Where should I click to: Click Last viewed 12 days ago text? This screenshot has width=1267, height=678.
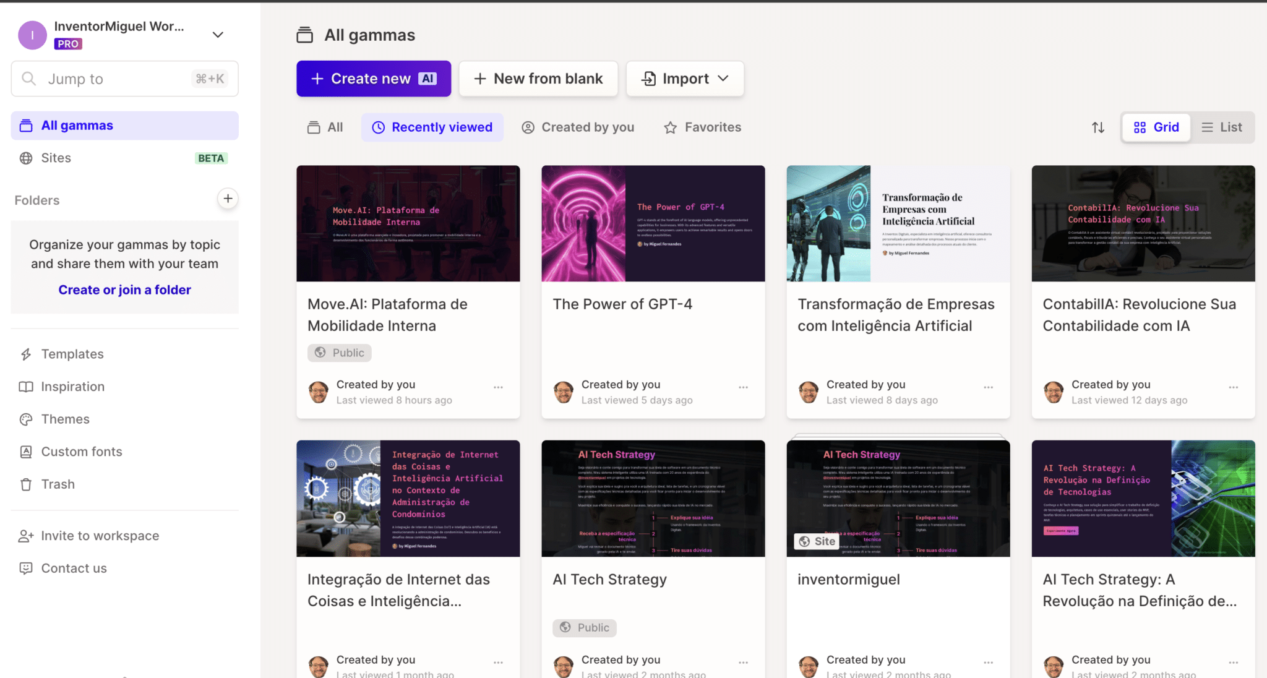(1129, 400)
